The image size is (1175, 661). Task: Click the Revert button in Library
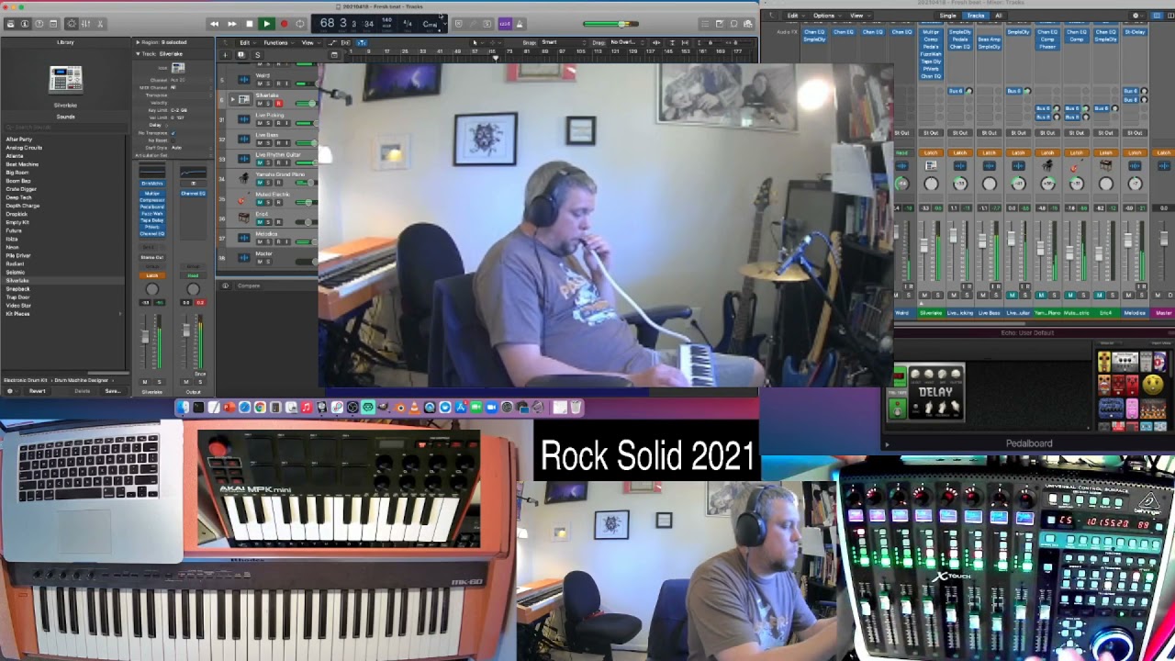[38, 391]
